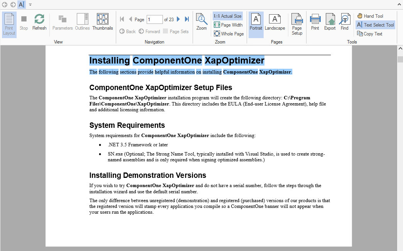Click the vertical scrollbar down arrow
The image size is (403, 251).
pos(400,248)
